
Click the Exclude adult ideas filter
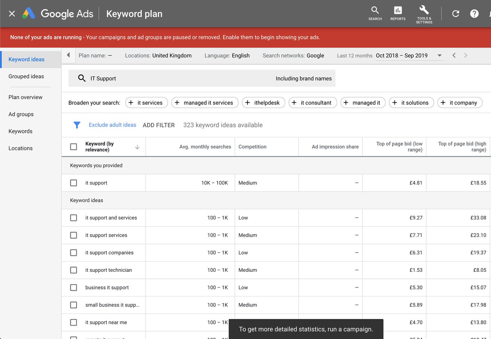[x=113, y=125]
